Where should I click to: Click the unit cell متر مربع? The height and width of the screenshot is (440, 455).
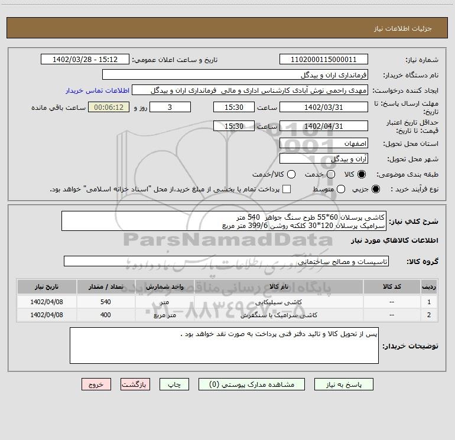[164, 315]
